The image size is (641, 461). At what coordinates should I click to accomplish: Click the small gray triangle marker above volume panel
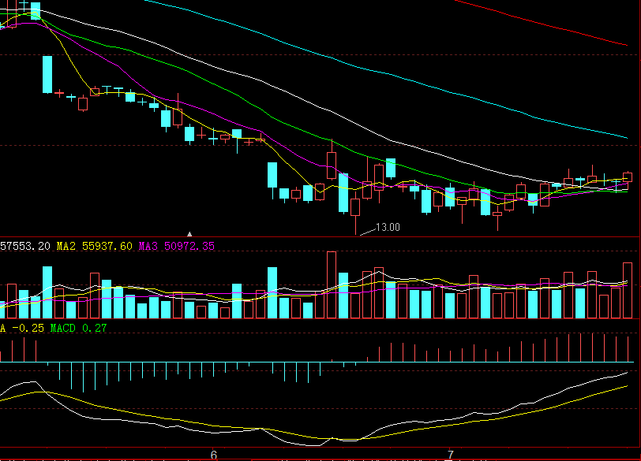tap(189, 234)
